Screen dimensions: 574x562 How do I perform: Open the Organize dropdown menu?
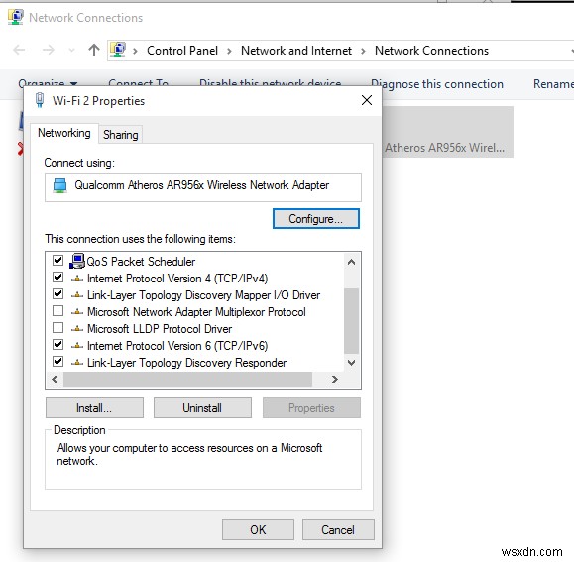(48, 83)
